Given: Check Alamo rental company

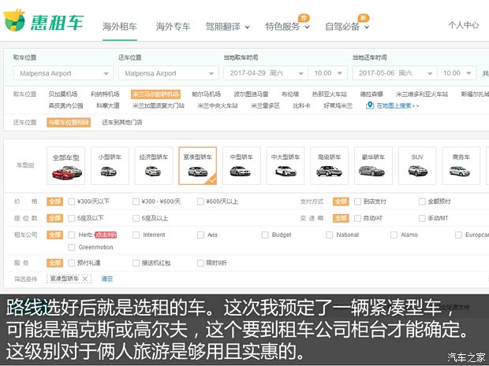Looking at the screenshot, I should click(394, 235).
